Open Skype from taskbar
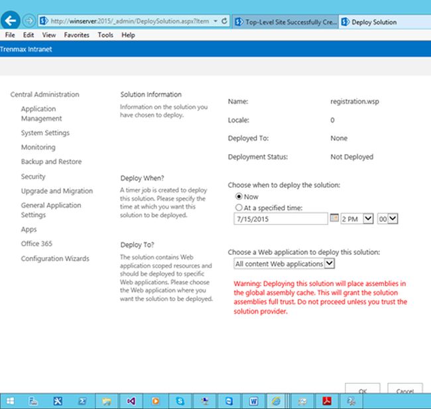 point(180,401)
